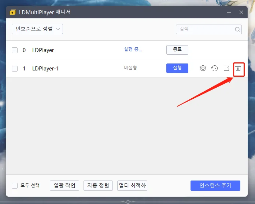Click the 미실행 status text
This screenshot has width=255, height=204.
click(130, 68)
